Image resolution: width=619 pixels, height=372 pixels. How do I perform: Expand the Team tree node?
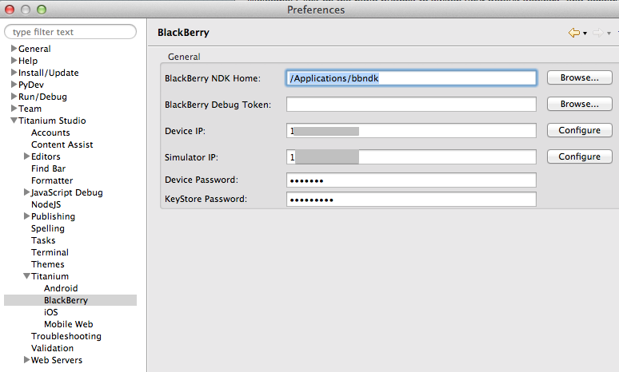point(14,109)
